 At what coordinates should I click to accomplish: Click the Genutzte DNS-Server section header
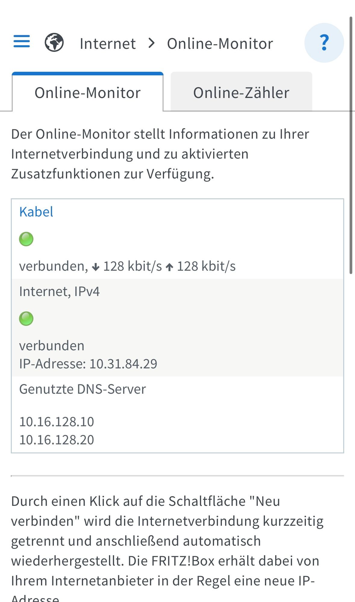(82, 389)
